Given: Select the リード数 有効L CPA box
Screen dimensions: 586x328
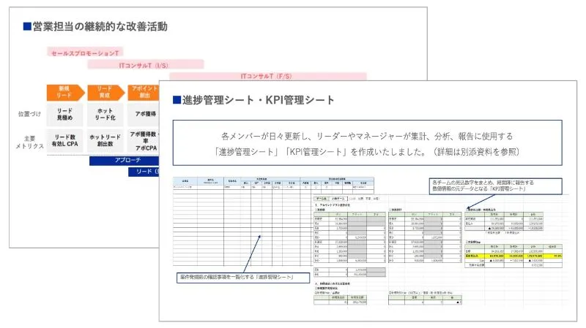Looking at the screenshot, I should (65, 140).
